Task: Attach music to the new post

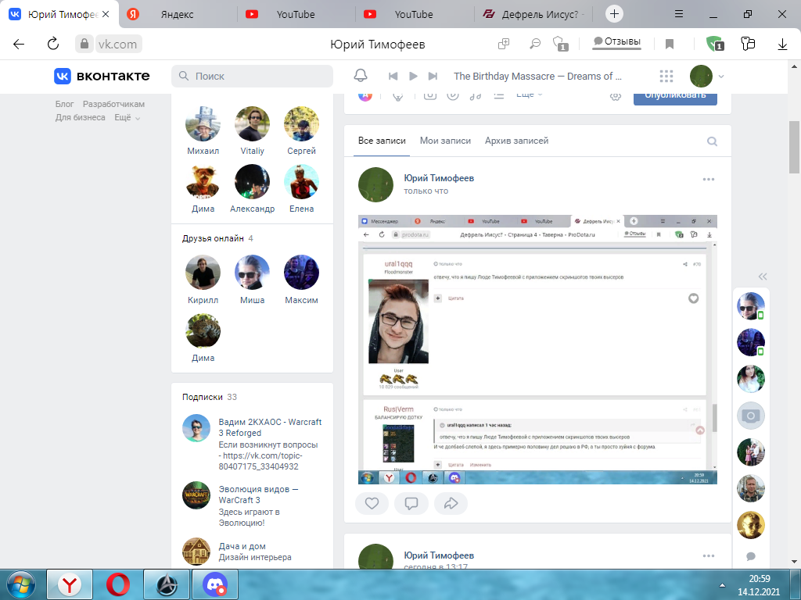Action: pos(476,95)
